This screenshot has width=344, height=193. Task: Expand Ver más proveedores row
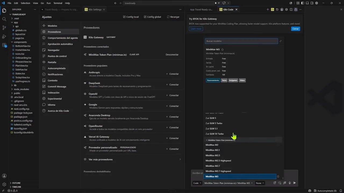(132, 159)
